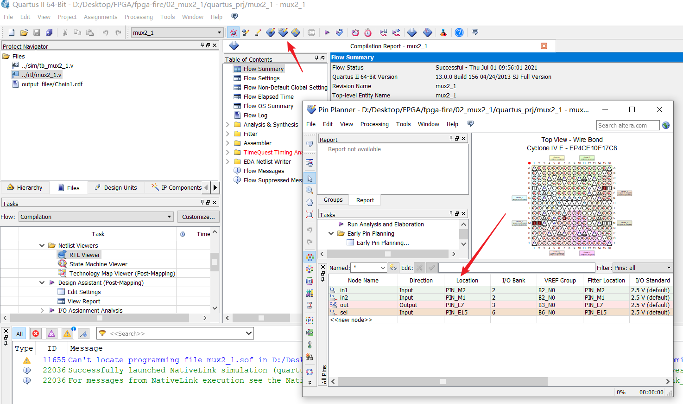This screenshot has height=404, width=683.
Task: Click the Search altera.com input field
Action: pyautogui.click(x=628, y=125)
